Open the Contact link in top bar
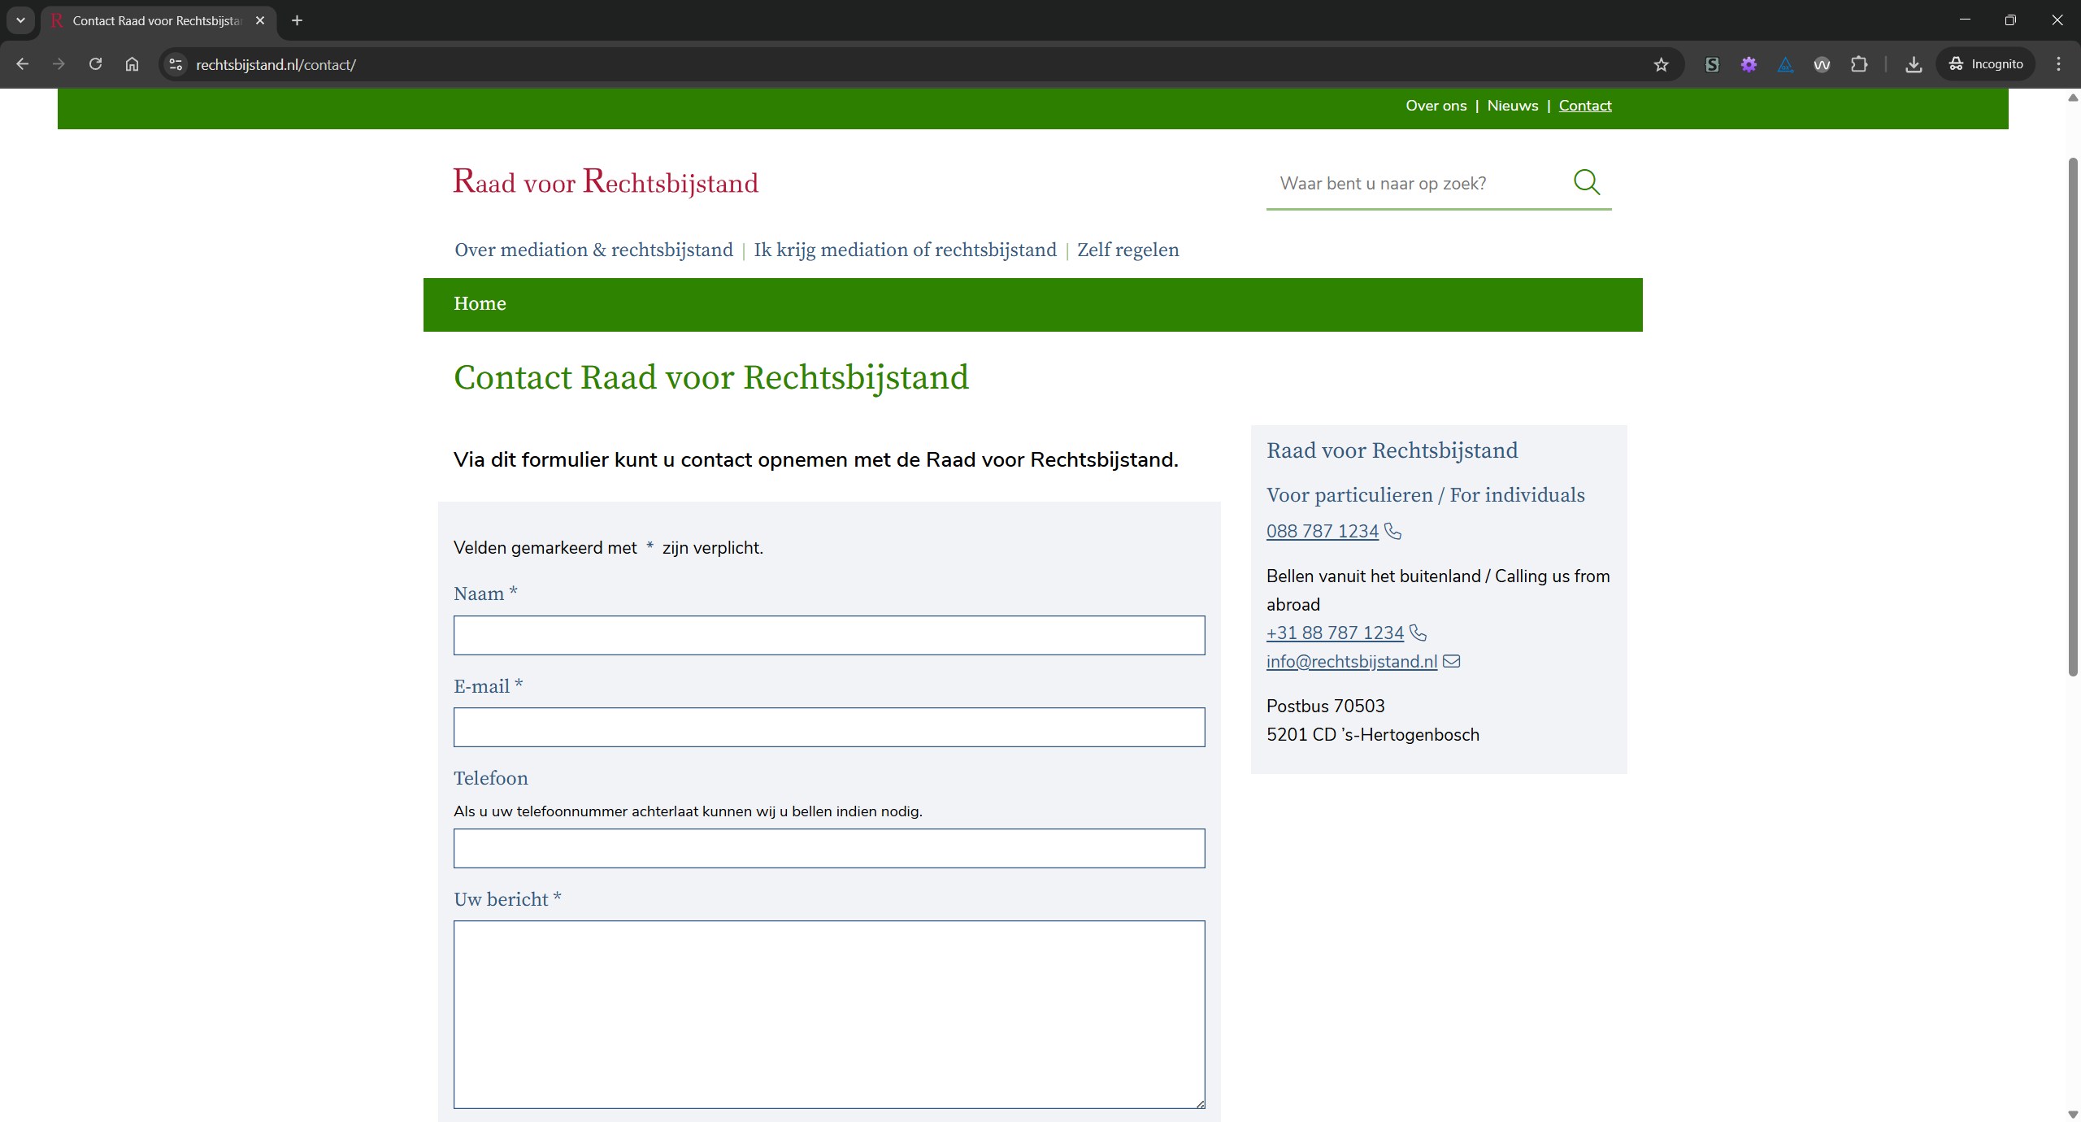The width and height of the screenshot is (2081, 1122). point(1584,106)
